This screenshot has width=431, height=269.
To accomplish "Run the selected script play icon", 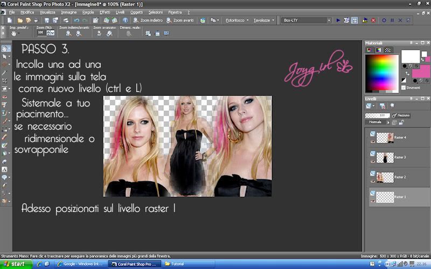I will coord(338,20).
